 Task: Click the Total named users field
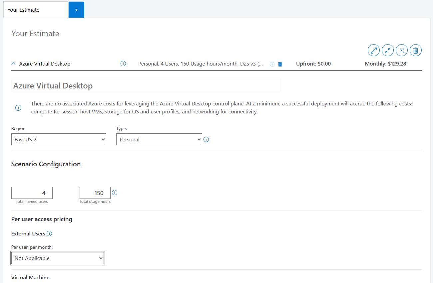32,193
